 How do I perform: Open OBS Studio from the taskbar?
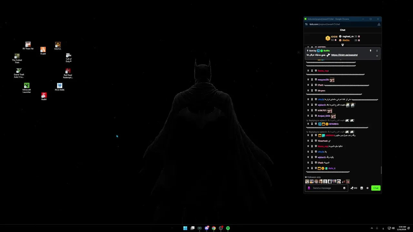click(x=221, y=228)
